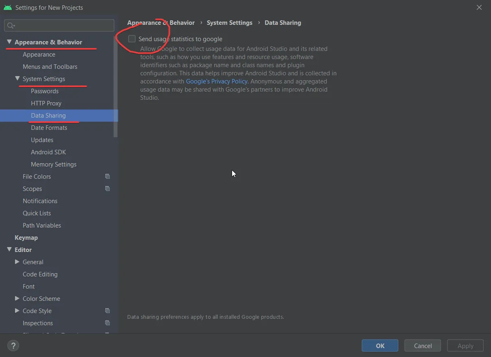Select the Passwords settings page
Screen dimensions: 491x357
tap(45, 91)
